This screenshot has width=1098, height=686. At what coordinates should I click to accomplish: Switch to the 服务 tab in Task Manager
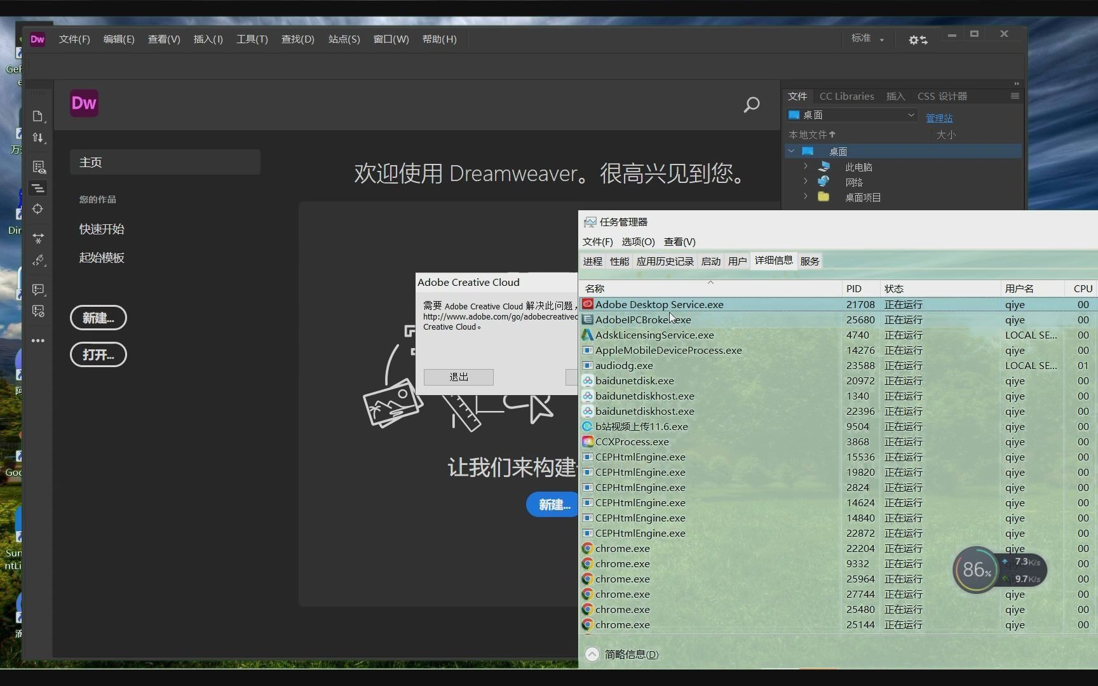tap(810, 262)
